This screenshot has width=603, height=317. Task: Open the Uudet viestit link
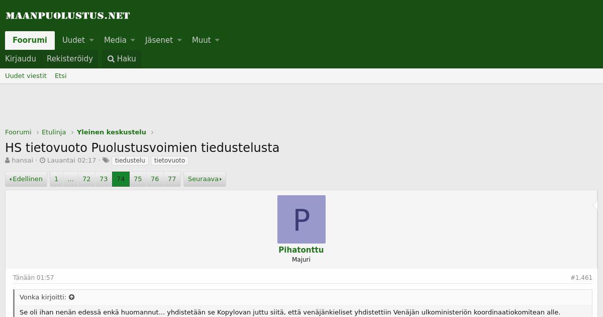[x=26, y=76]
